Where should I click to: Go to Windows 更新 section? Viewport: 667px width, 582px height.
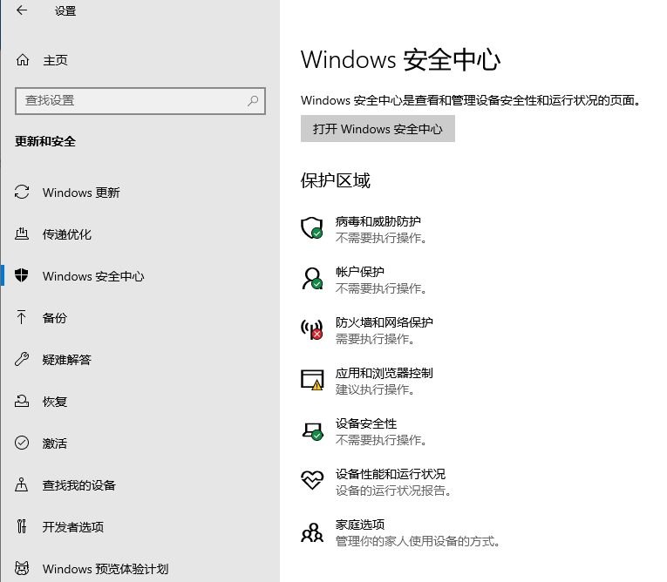[x=81, y=193]
